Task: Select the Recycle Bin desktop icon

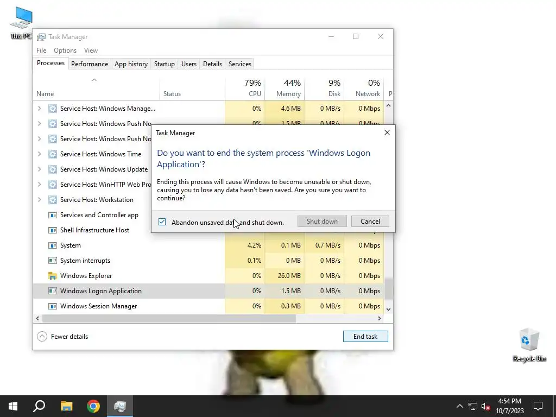Action: (529, 345)
